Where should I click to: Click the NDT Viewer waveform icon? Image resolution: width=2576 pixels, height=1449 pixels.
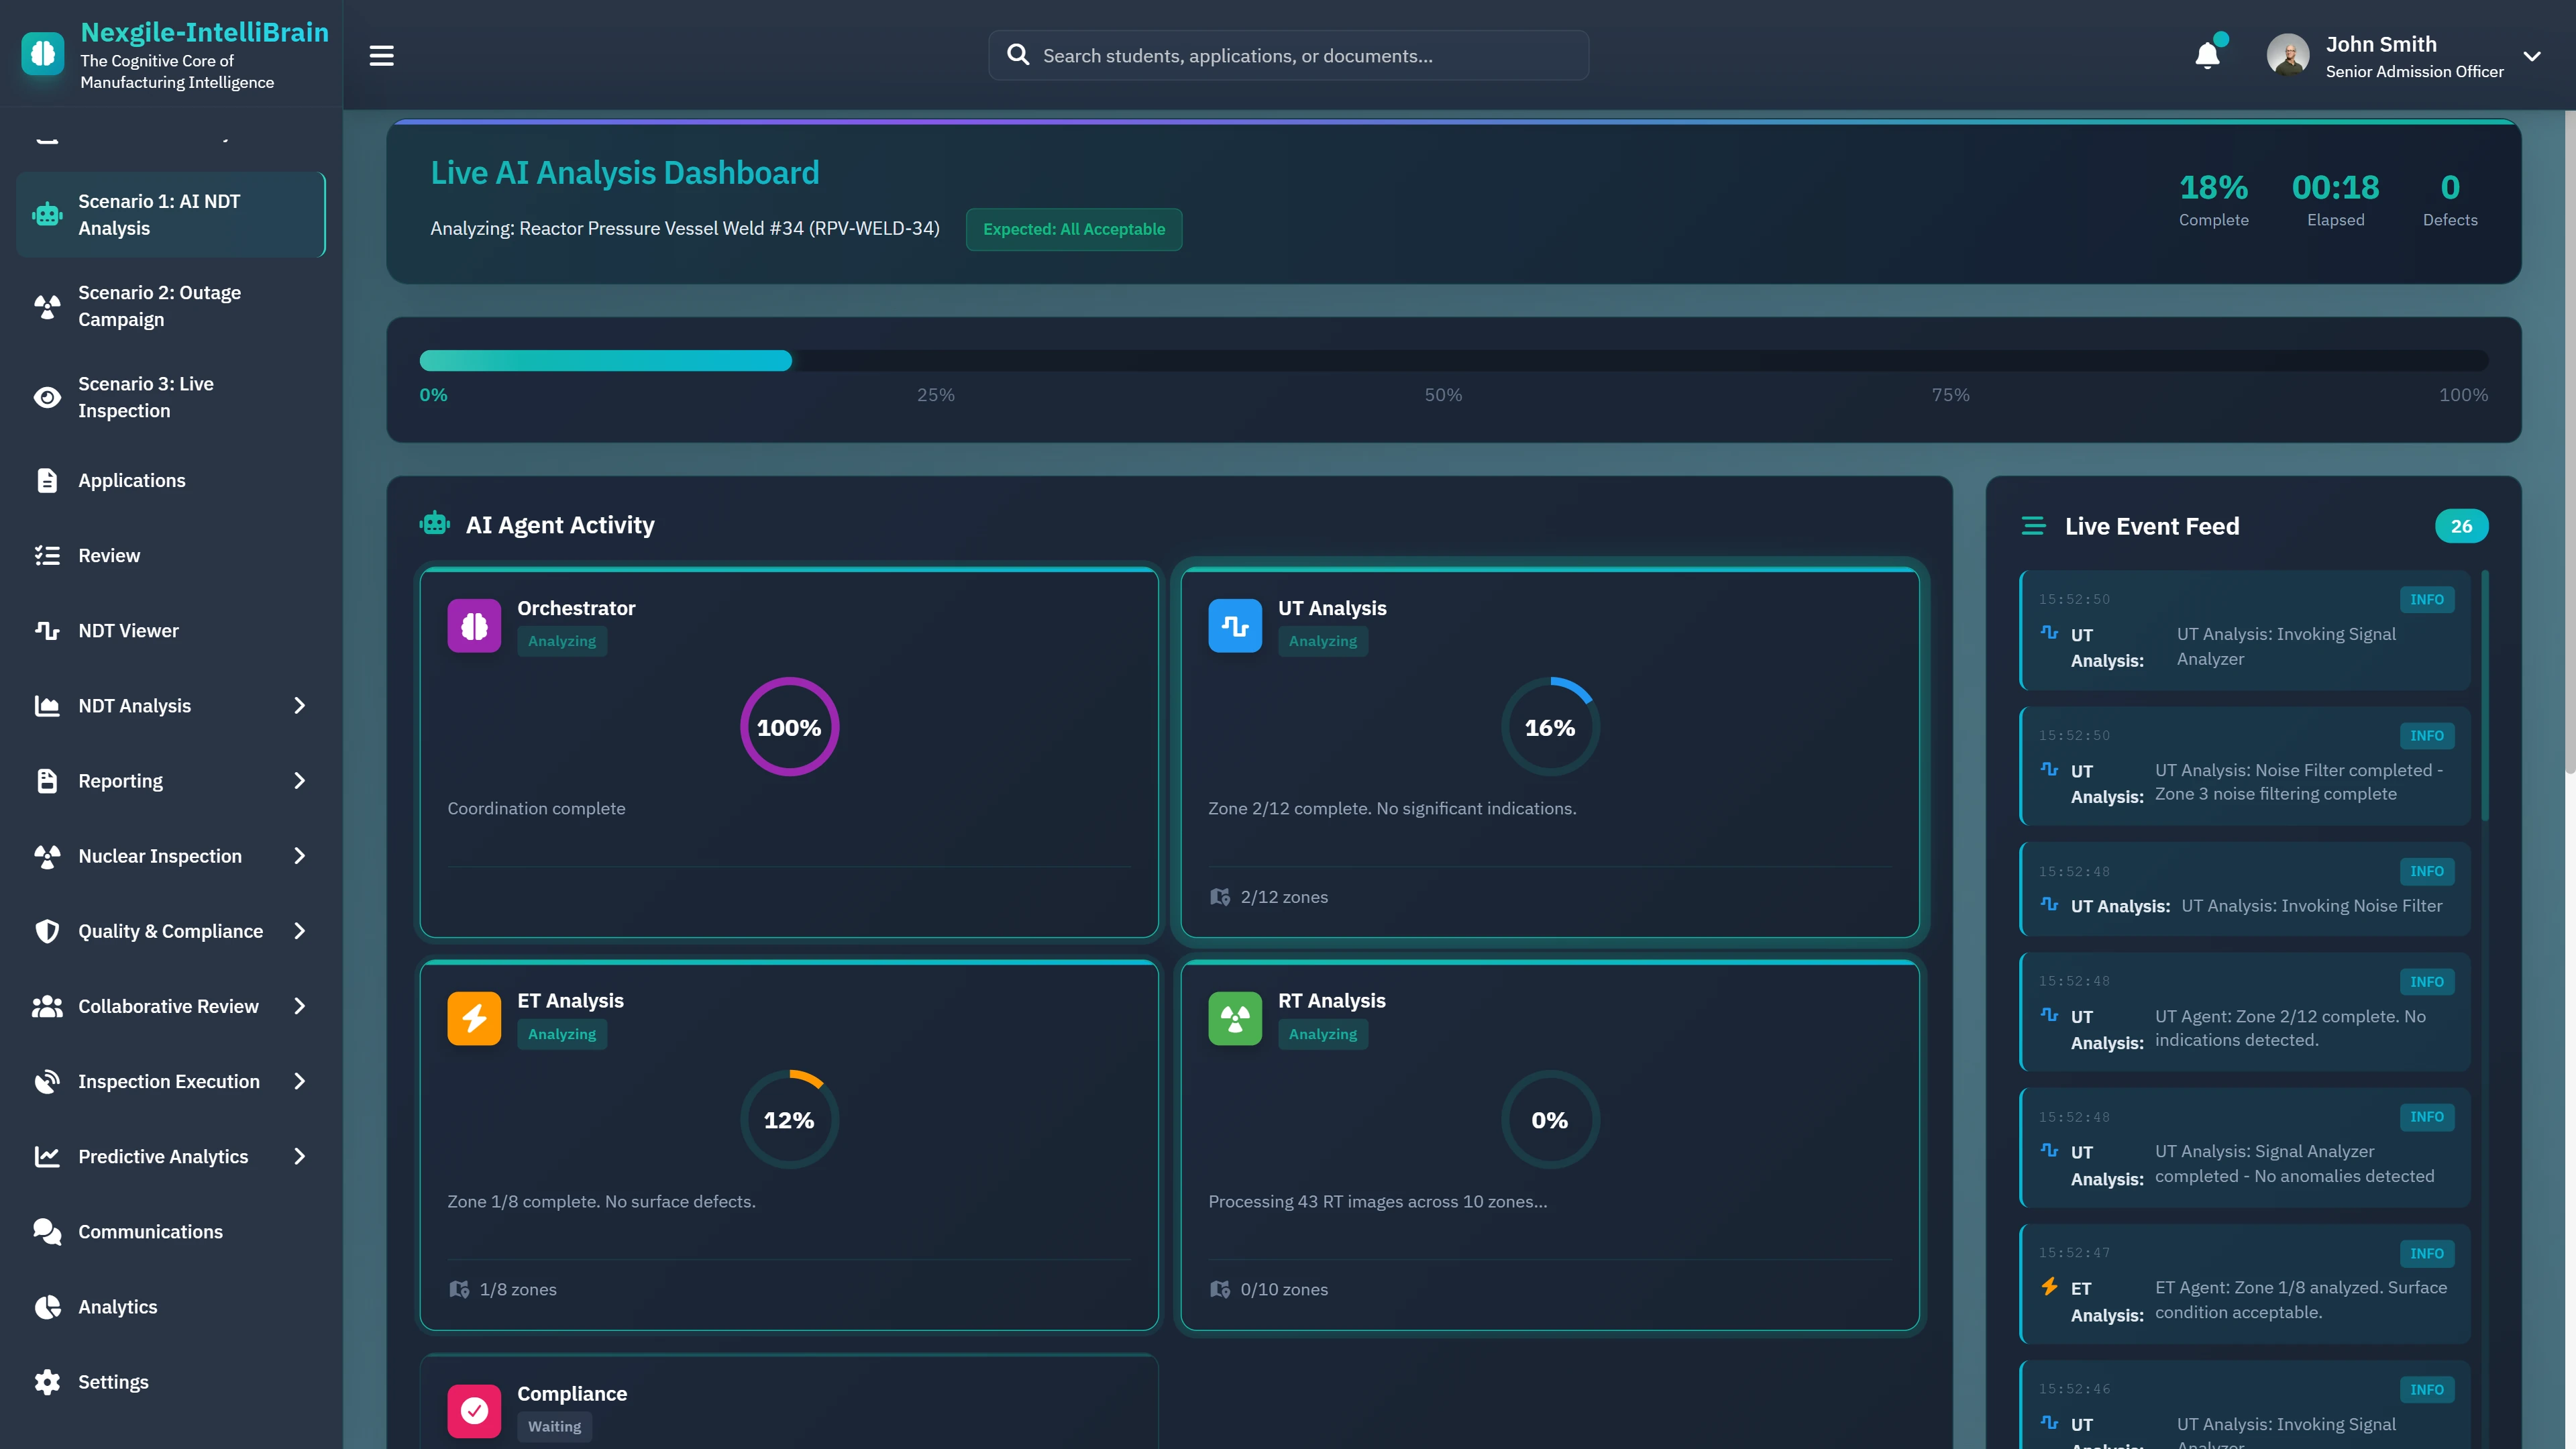pyautogui.click(x=48, y=630)
